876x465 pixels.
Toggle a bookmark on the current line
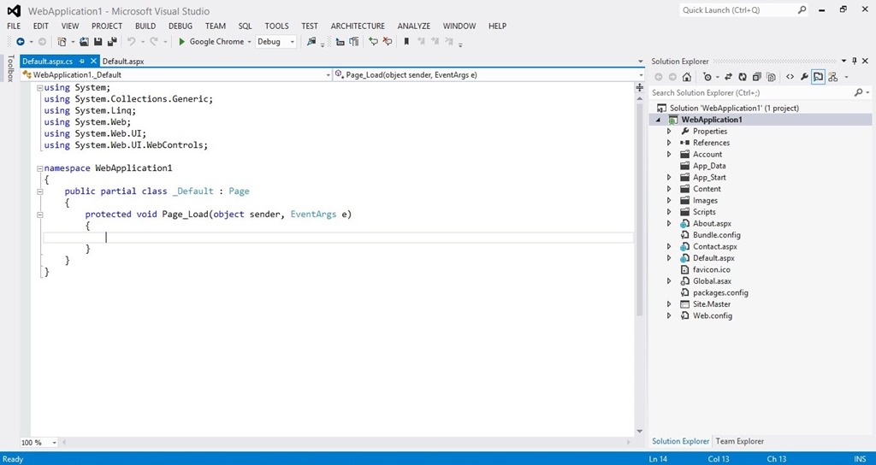pos(406,42)
